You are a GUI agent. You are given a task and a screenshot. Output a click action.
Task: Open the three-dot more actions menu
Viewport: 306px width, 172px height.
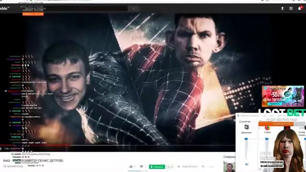211,167
